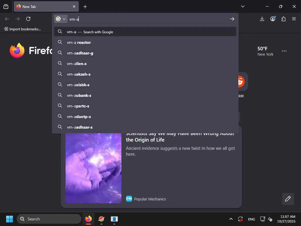The image size is (301, 226).
Task: Click the network display tray icon
Action: (x=262, y=219)
